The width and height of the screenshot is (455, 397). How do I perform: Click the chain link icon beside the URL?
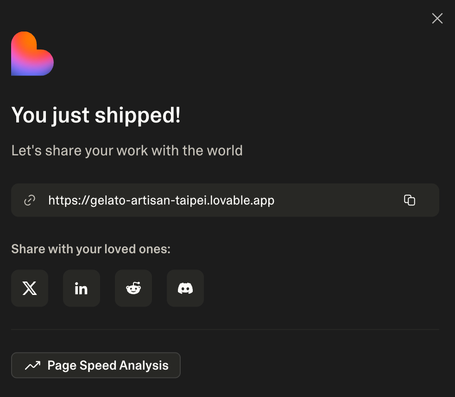(30, 200)
